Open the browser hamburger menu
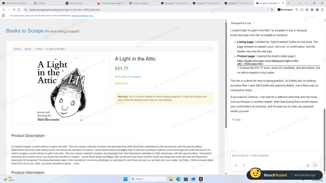This screenshot has height=183, width=326. click(322, 9)
